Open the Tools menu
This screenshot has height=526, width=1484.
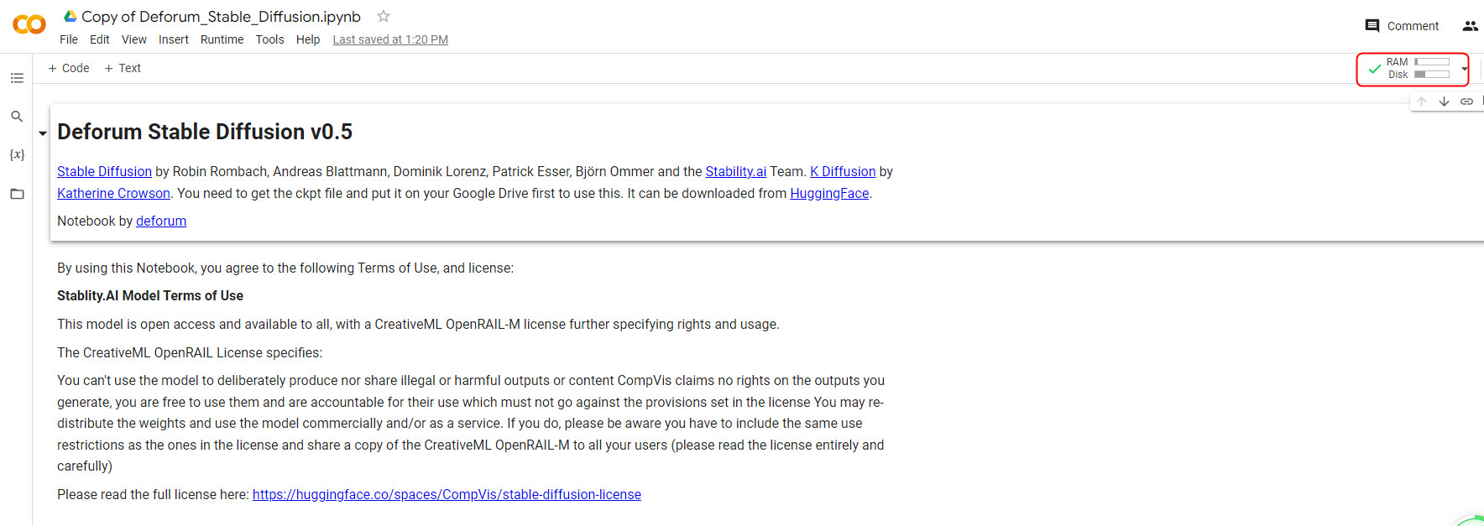tap(270, 39)
